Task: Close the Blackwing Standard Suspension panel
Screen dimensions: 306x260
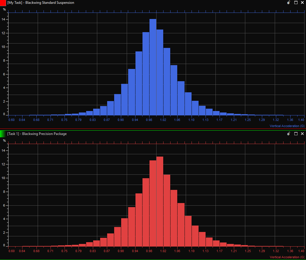Action: 302,3
